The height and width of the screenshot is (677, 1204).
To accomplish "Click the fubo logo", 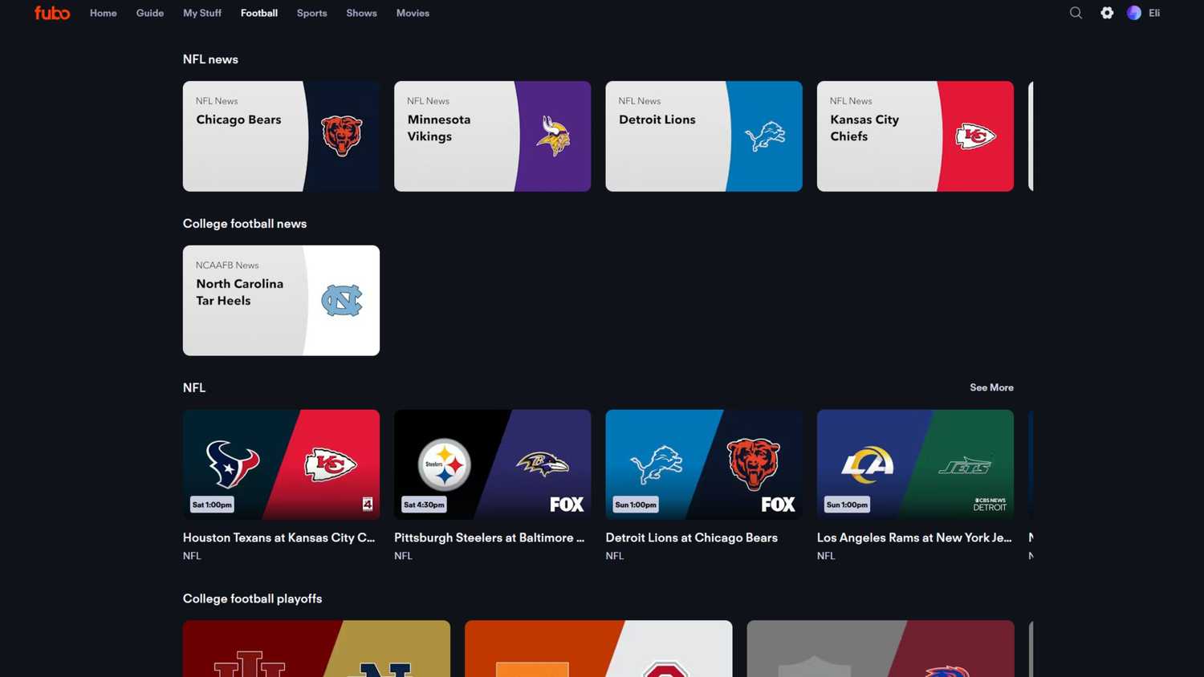I will pyautogui.click(x=52, y=13).
